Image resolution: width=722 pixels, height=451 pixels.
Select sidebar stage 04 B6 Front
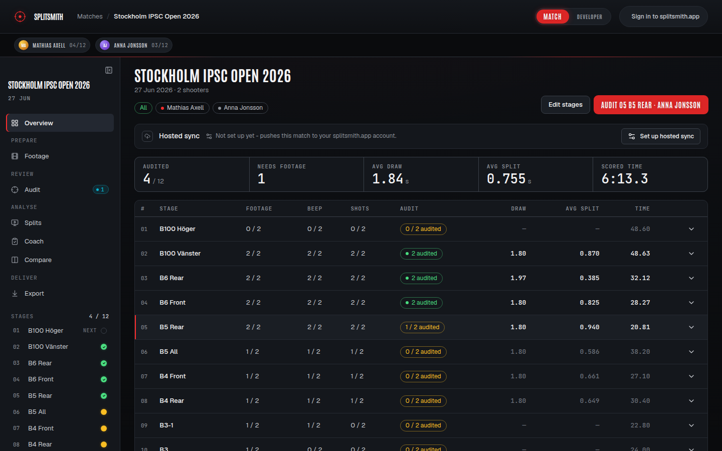60,379
